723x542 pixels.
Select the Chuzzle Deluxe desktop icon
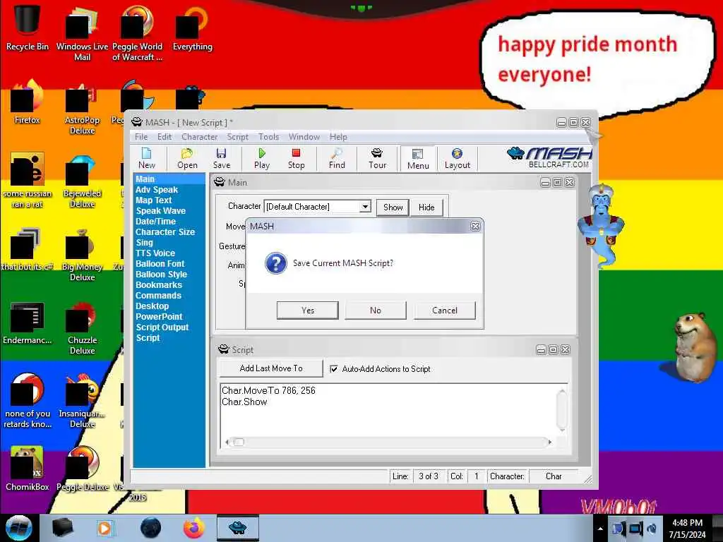[x=82, y=328]
